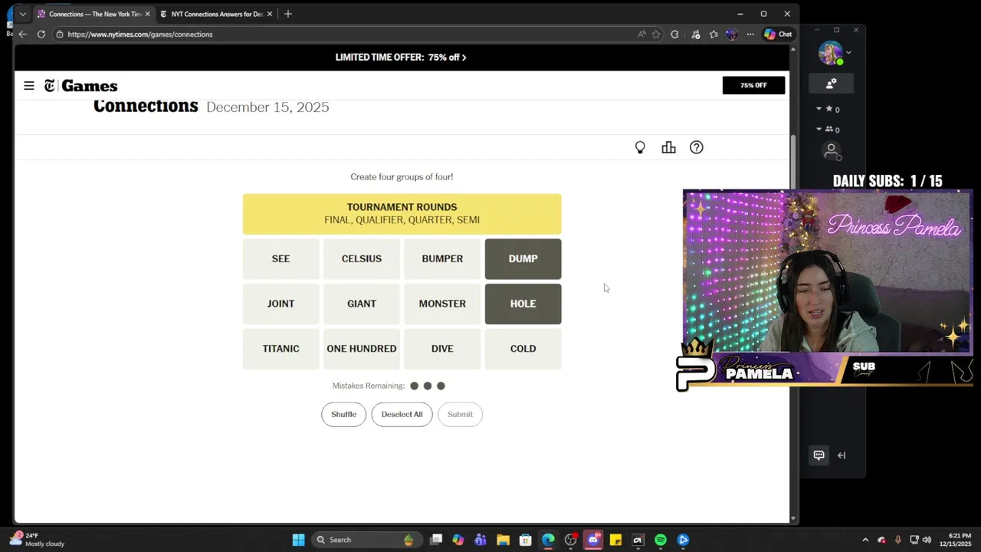Open Sticky Notes from the taskbar

point(615,540)
